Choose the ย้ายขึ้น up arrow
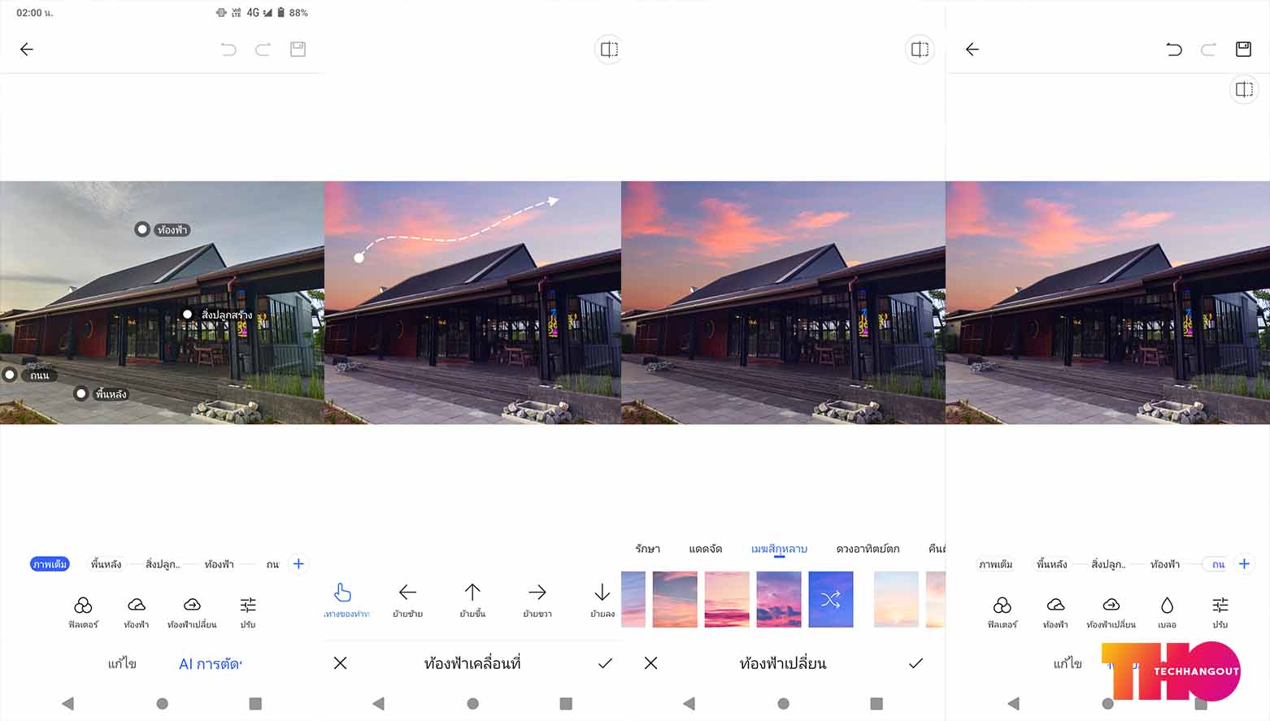This screenshot has width=1270, height=721. pyautogui.click(x=472, y=600)
